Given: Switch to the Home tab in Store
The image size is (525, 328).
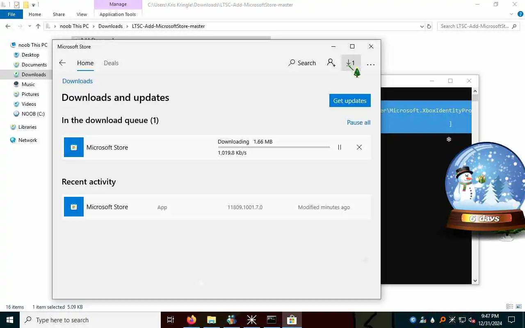Looking at the screenshot, I should 85,63.
